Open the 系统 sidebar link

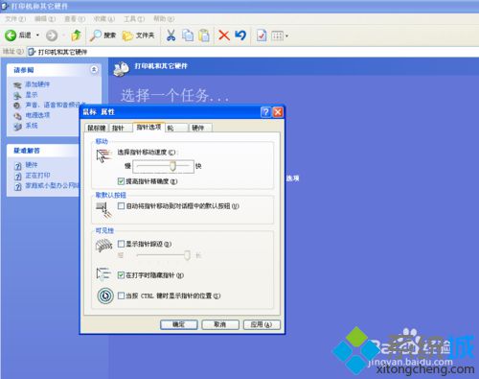pos(32,126)
